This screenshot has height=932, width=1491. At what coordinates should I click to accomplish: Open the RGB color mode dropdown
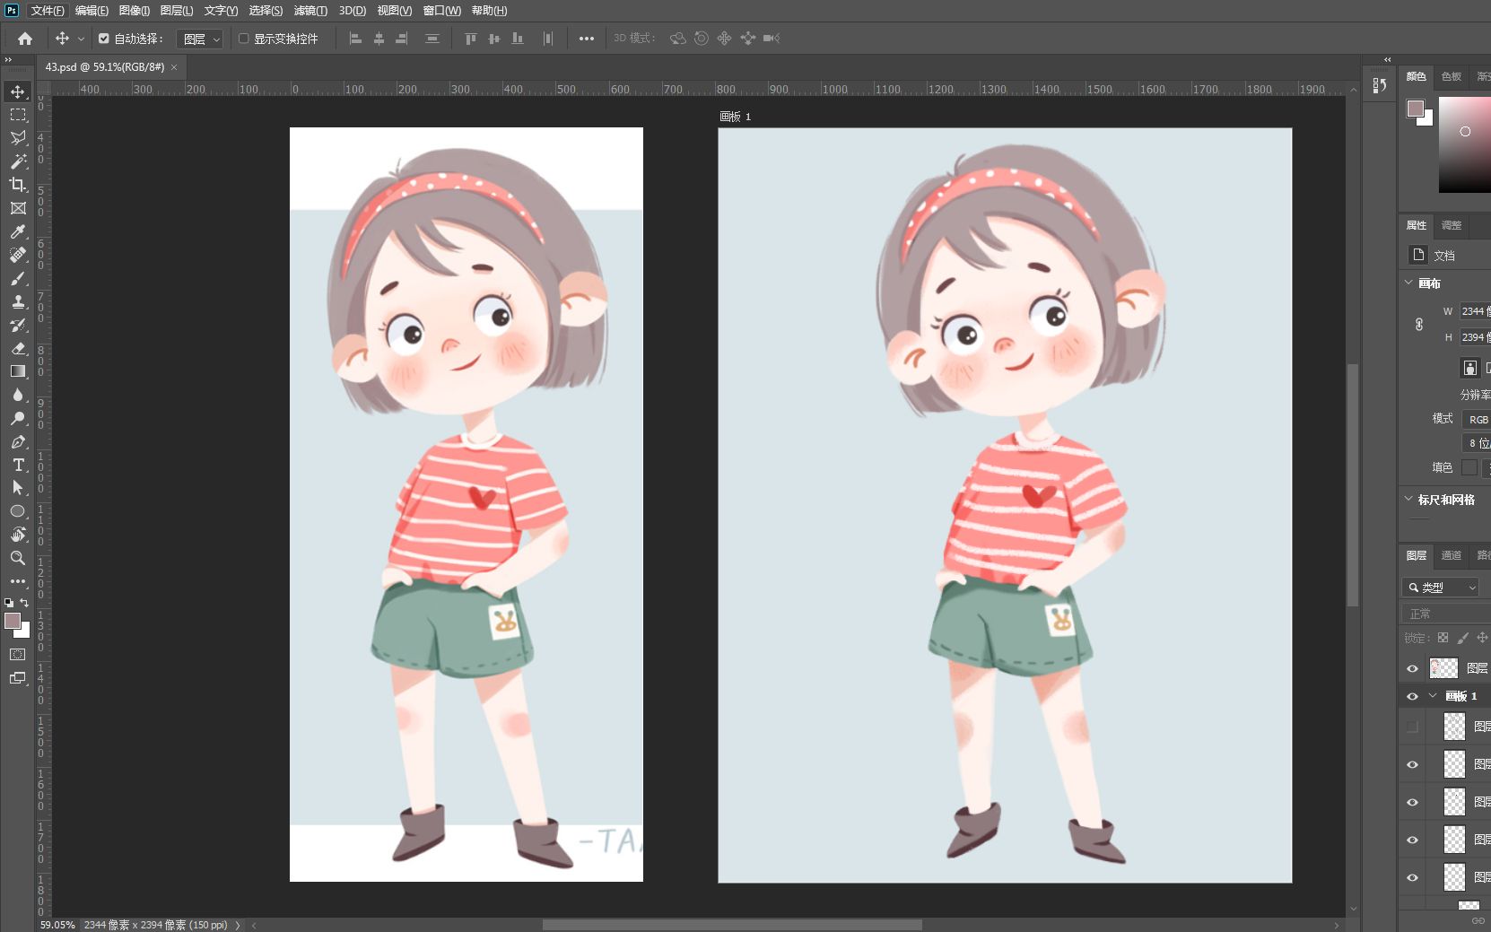(1477, 419)
